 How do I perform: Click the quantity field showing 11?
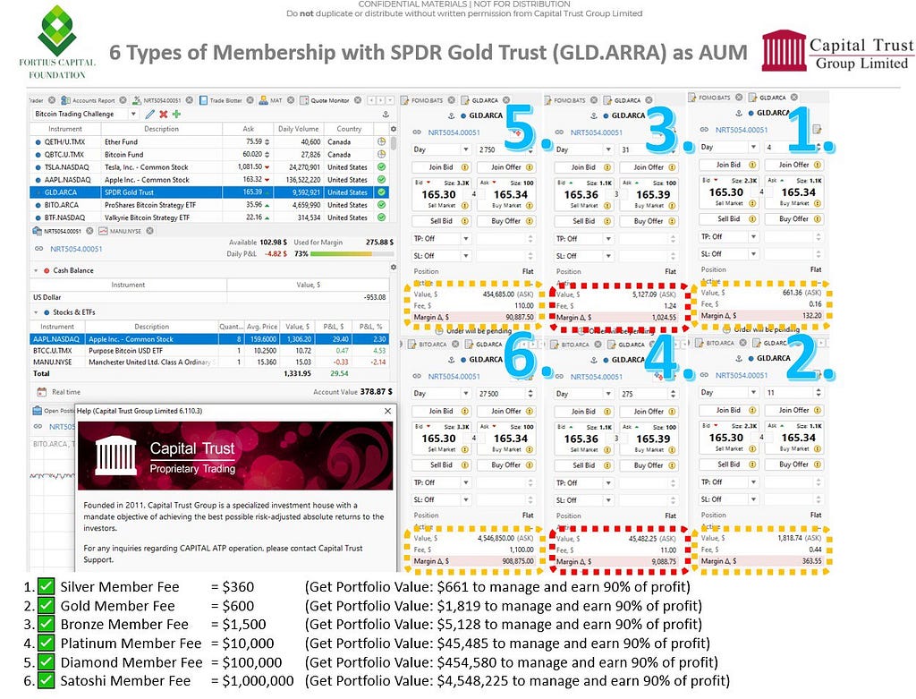(794, 392)
